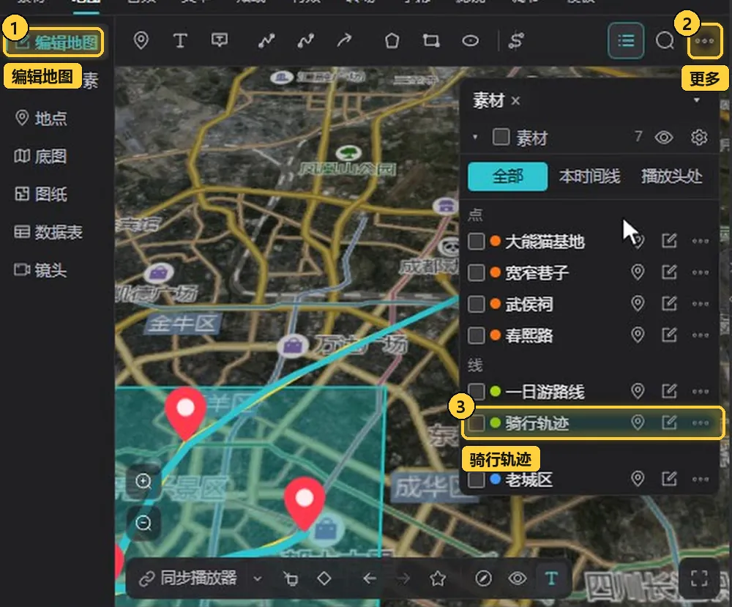
Task: Select the curved line drawing tool
Action: [x=306, y=40]
